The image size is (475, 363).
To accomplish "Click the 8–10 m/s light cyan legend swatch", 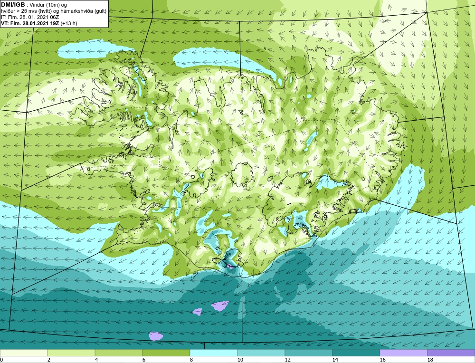I will 214,353.
